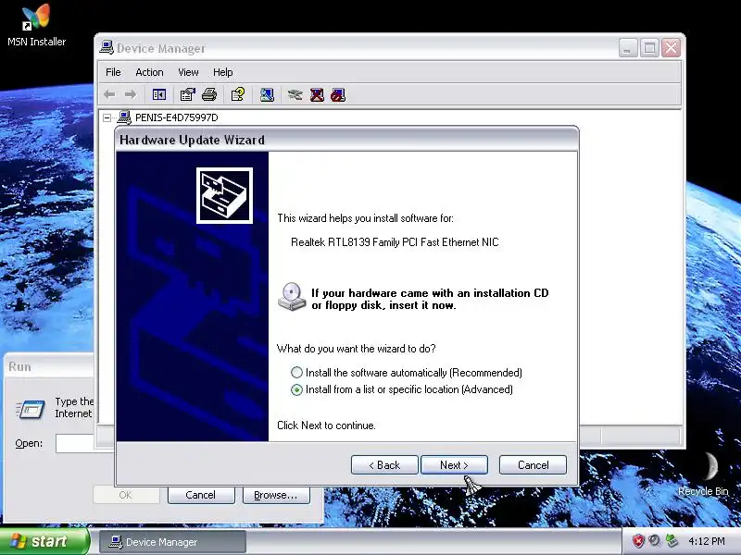Click the Start button on the taskbar

[x=44, y=541]
